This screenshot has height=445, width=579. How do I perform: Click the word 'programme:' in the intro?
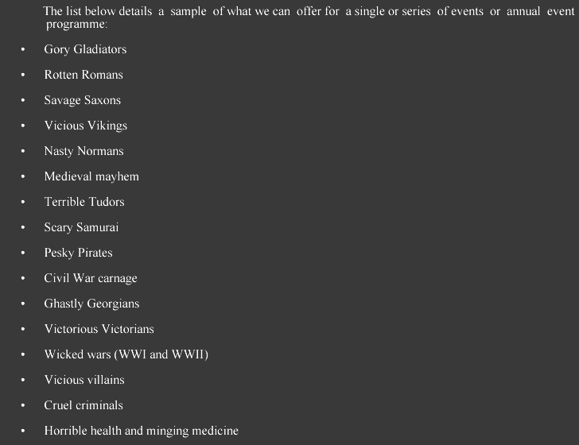pos(77,25)
